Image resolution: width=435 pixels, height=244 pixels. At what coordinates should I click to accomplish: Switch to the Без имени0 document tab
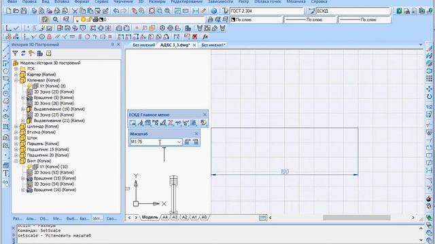click(x=143, y=45)
